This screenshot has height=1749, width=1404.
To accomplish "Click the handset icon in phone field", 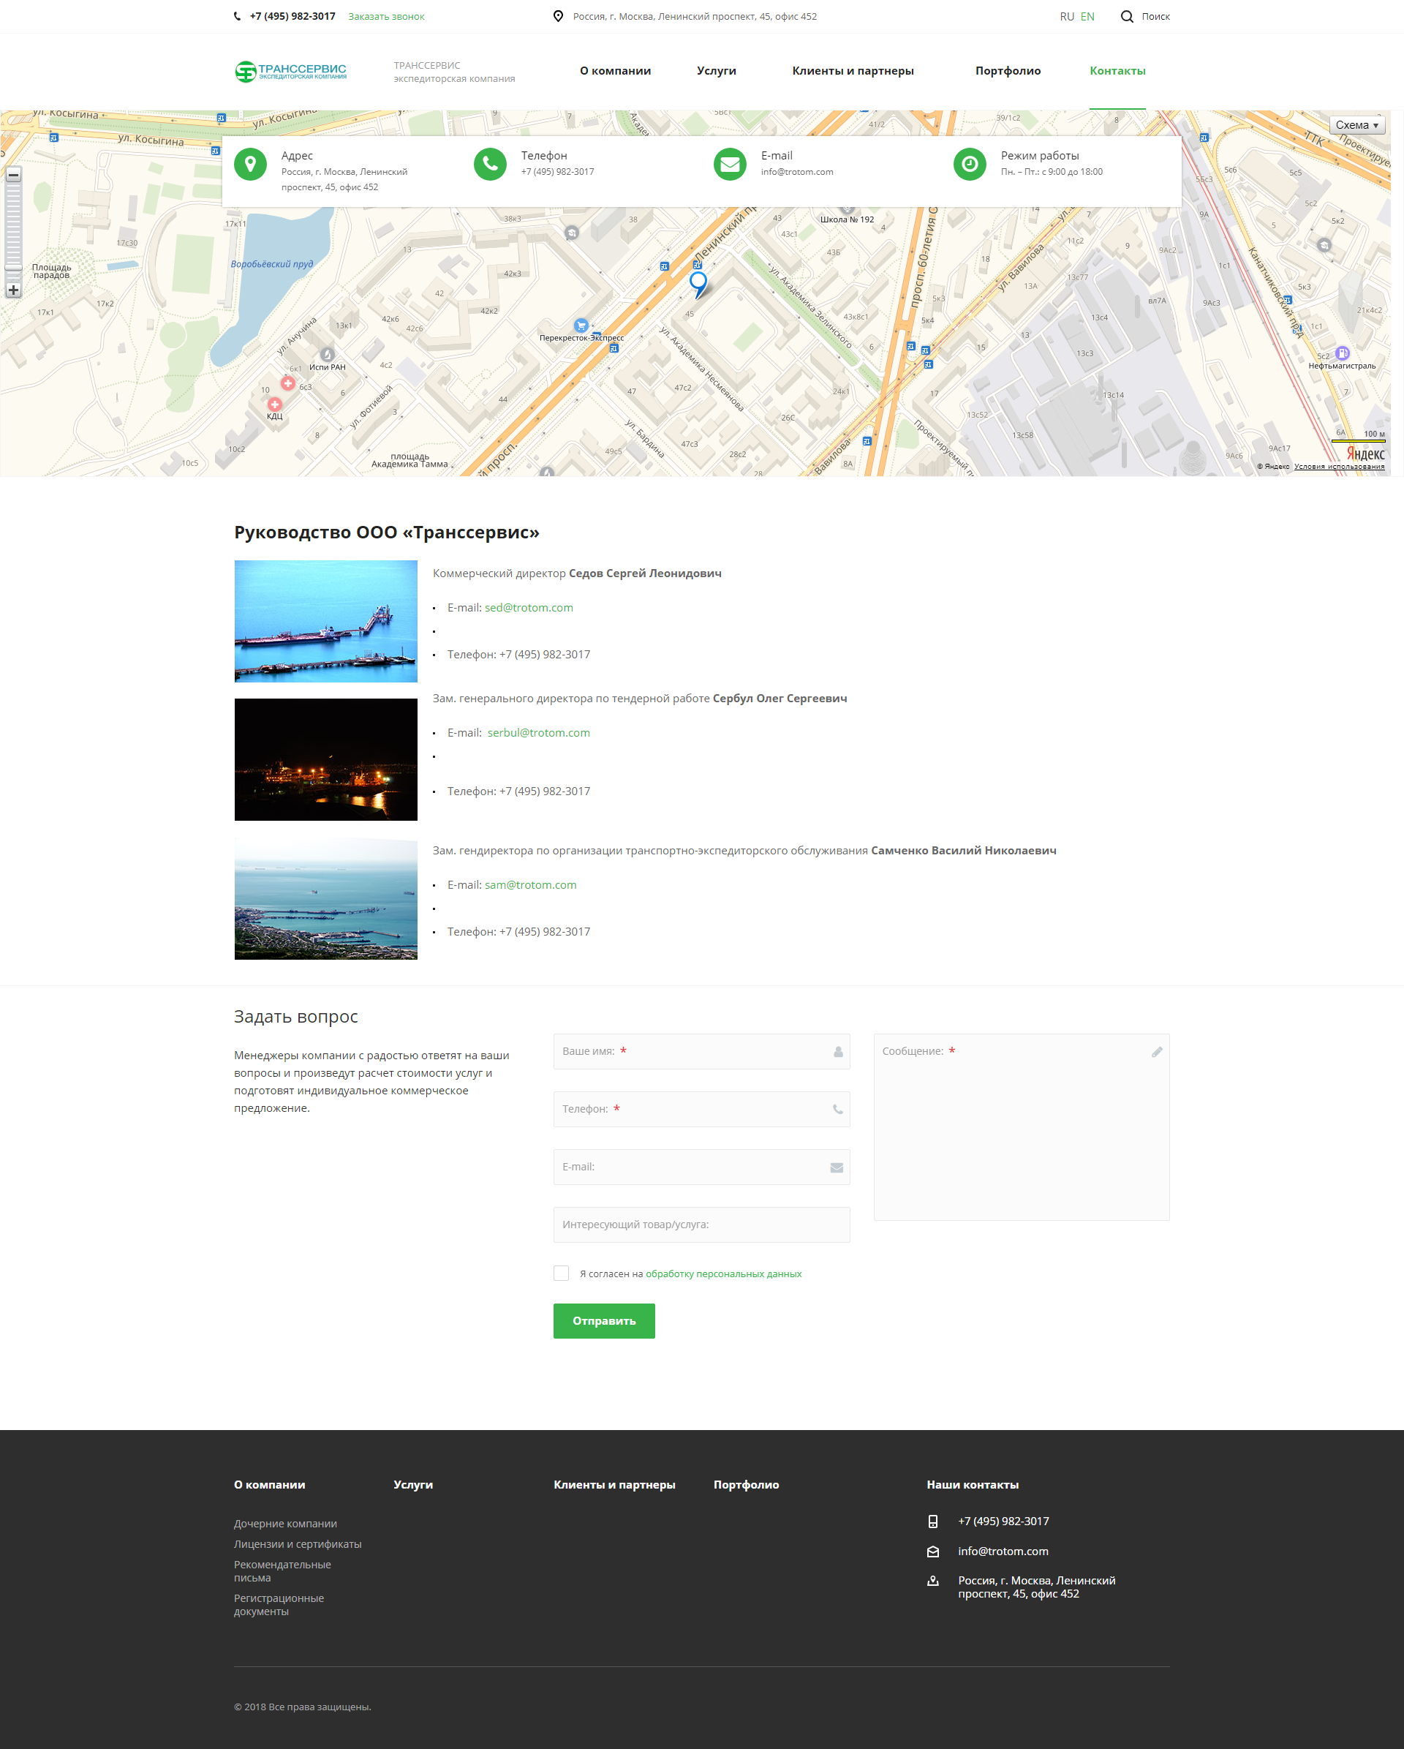I will 838,1109.
